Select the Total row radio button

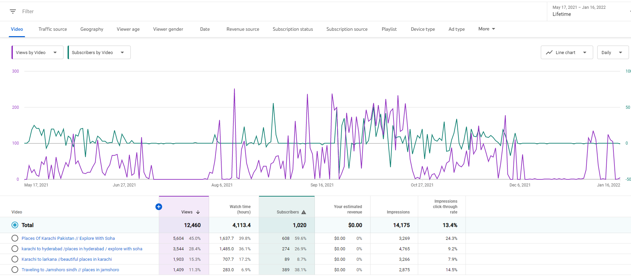pyautogui.click(x=15, y=225)
